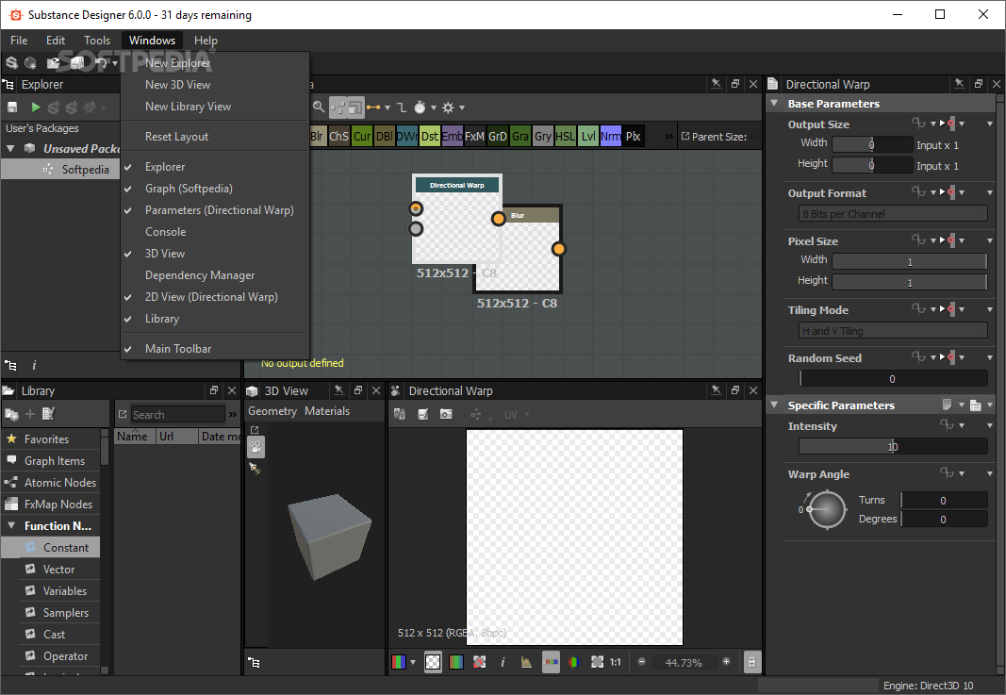This screenshot has width=1006, height=695.
Task: Click the gear settings icon in graph toolbar
Action: click(x=448, y=108)
